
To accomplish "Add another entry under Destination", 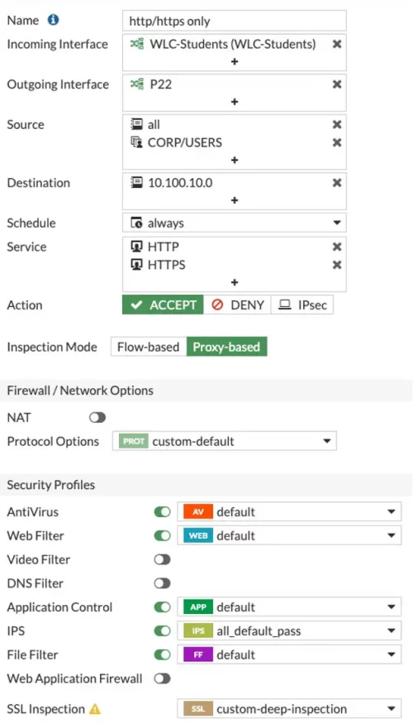I will (x=234, y=200).
